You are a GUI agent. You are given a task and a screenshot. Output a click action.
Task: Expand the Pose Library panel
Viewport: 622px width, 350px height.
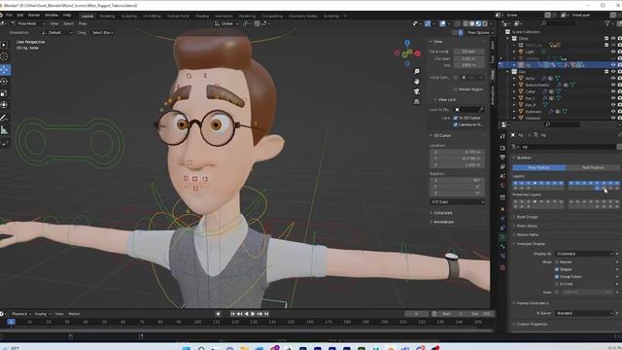527,226
